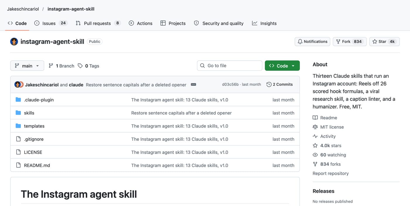Click the repository title instagram-agent-skill heading
Screen dimensions: 410x206
(52, 42)
